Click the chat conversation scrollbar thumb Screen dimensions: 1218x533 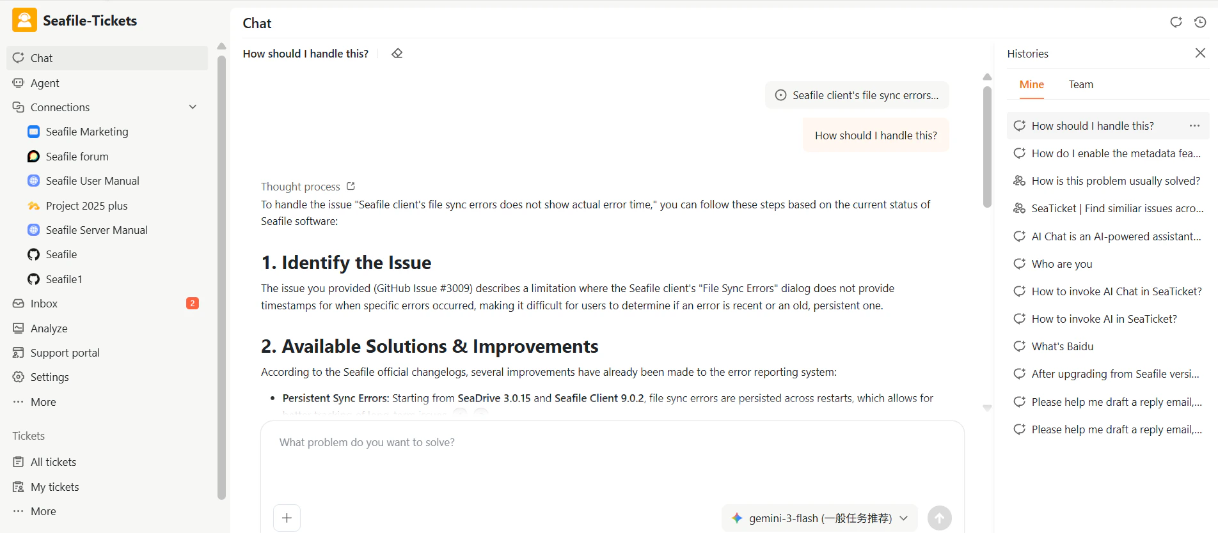(987, 147)
